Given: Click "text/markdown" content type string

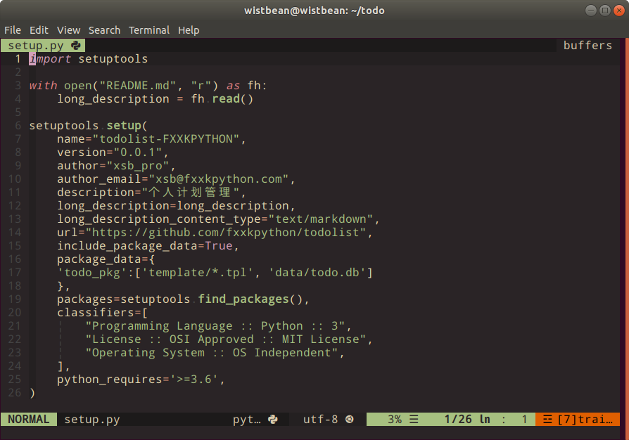Looking at the screenshot, I should click(x=321, y=219).
